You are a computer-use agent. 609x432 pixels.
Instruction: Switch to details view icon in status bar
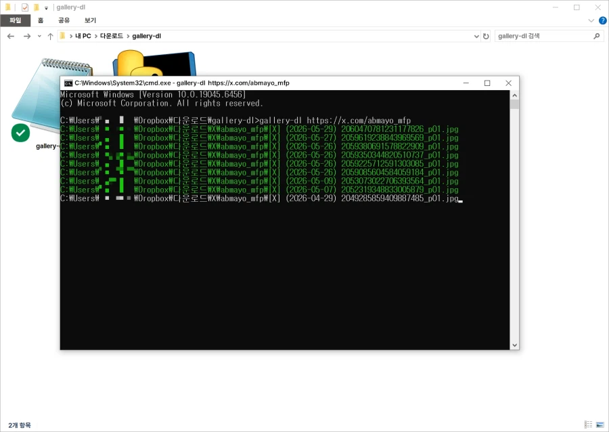coord(589,425)
